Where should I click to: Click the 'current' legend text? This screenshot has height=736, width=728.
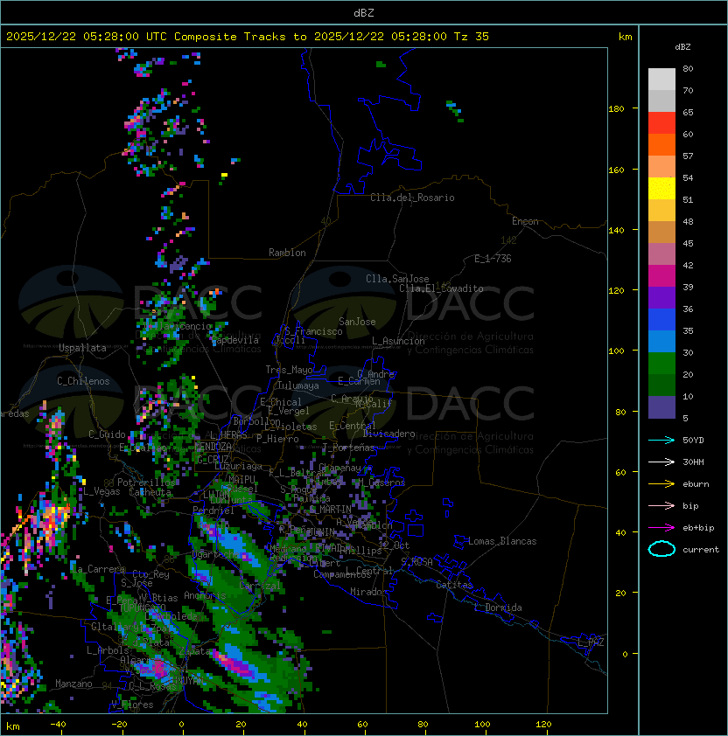pos(701,550)
